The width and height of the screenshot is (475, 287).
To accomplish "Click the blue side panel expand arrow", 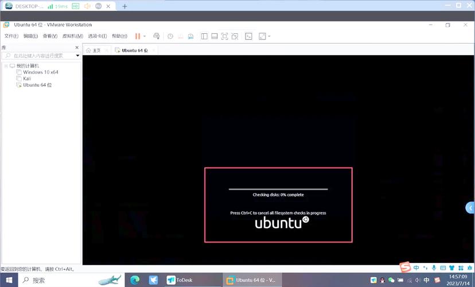I will click(470, 208).
